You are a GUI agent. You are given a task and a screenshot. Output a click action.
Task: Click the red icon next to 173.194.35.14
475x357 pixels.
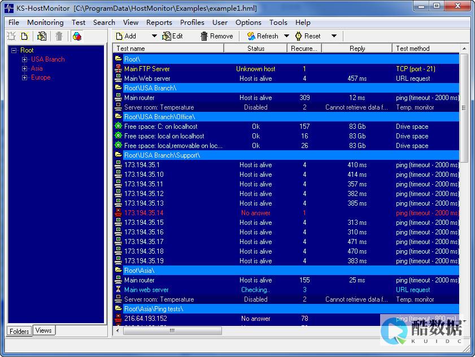(118, 213)
